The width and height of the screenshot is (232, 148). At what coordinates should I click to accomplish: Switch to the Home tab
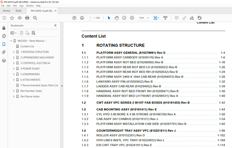click(x=6, y=11)
